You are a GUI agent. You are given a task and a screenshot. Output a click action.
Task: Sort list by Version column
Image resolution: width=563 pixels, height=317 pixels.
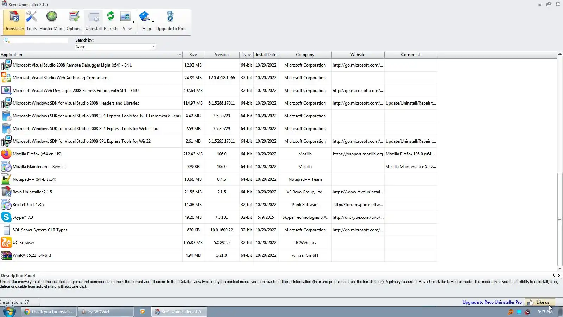222,55
